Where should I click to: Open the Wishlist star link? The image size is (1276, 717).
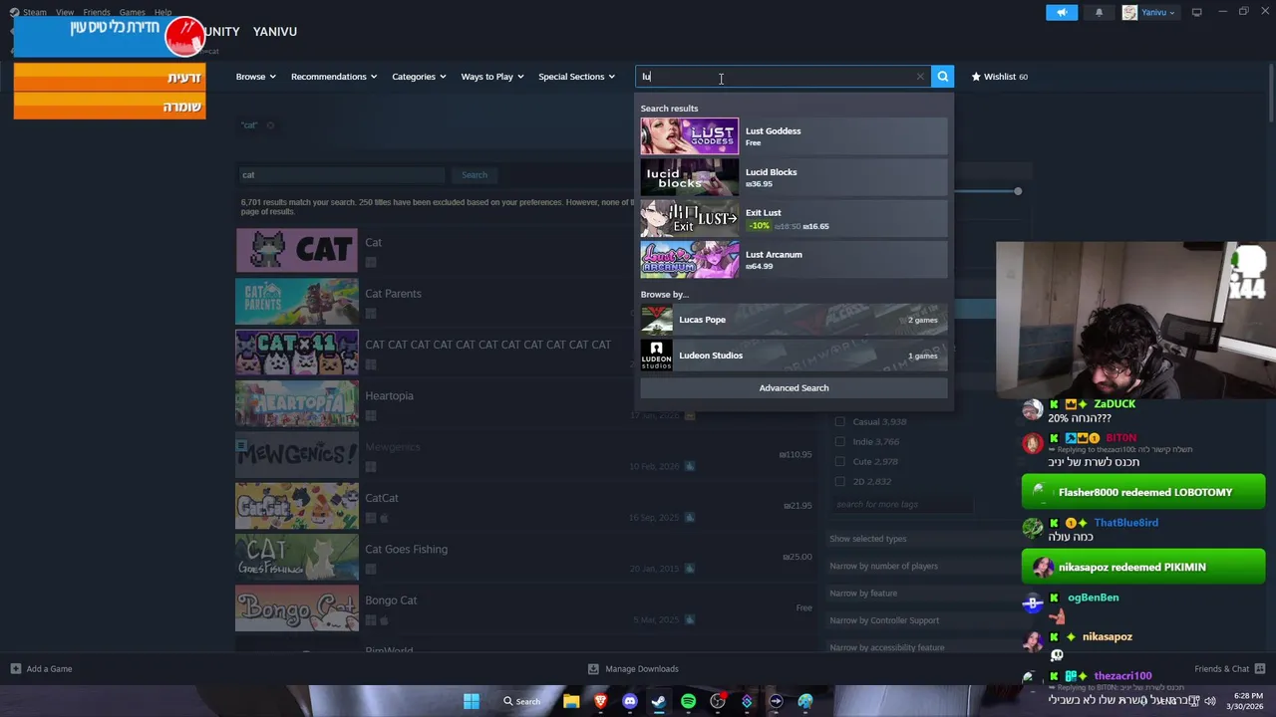[x=999, y=77]
